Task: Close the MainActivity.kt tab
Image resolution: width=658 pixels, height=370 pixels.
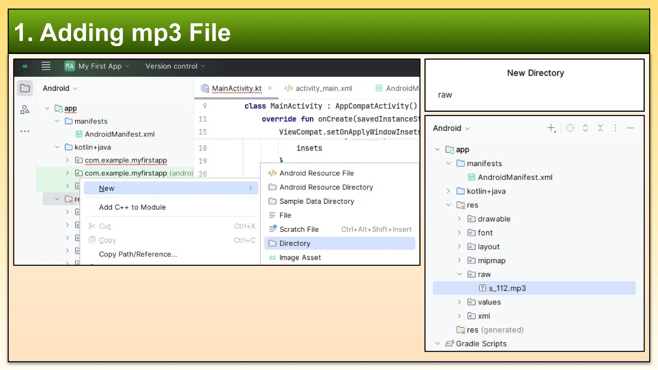Action: pos(270,88)
